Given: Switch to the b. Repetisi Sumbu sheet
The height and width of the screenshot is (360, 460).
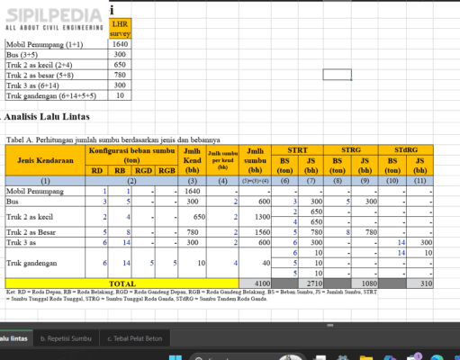Looking at the screenshot, I should point(66,338).
